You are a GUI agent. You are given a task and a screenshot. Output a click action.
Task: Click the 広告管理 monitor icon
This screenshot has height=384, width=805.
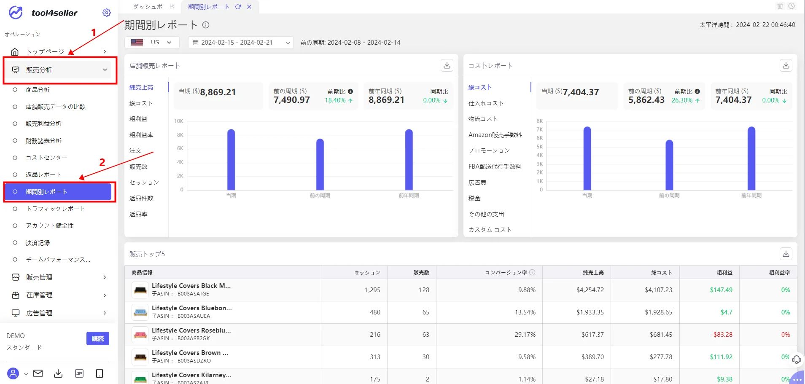(16, 313)
